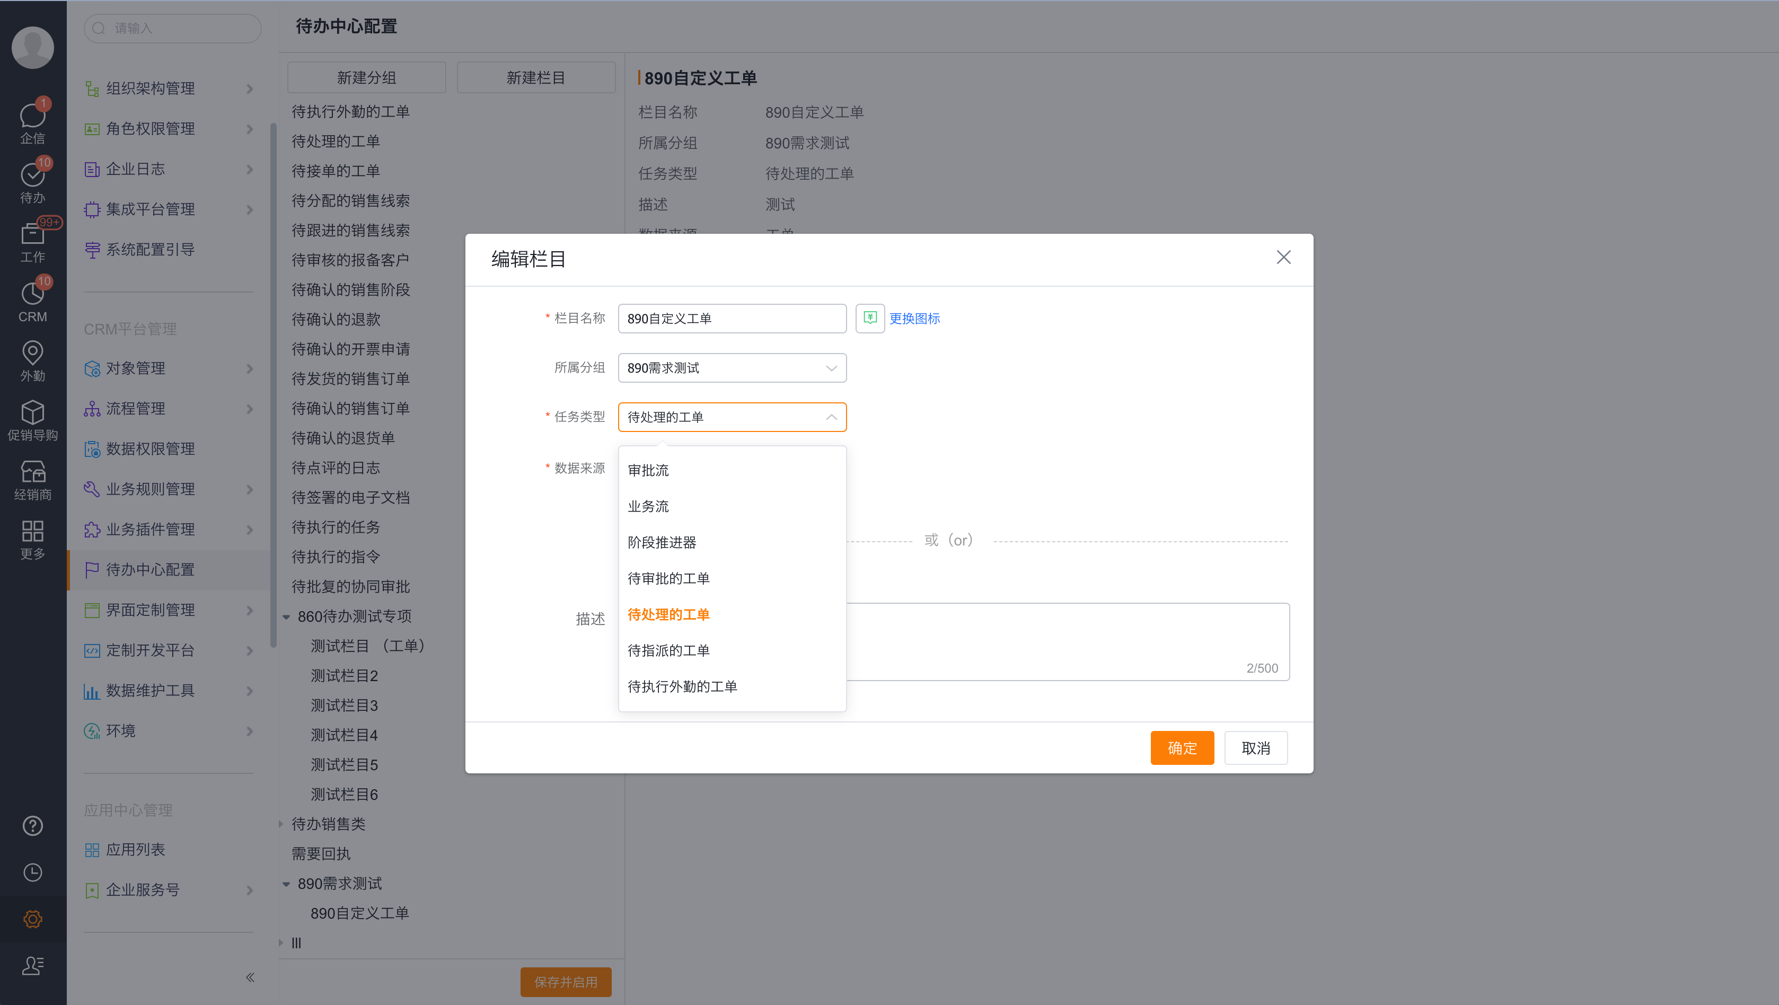Select 待审批的工单 option
This screenshot has width=1779, height=1005.
coord(732,578)
